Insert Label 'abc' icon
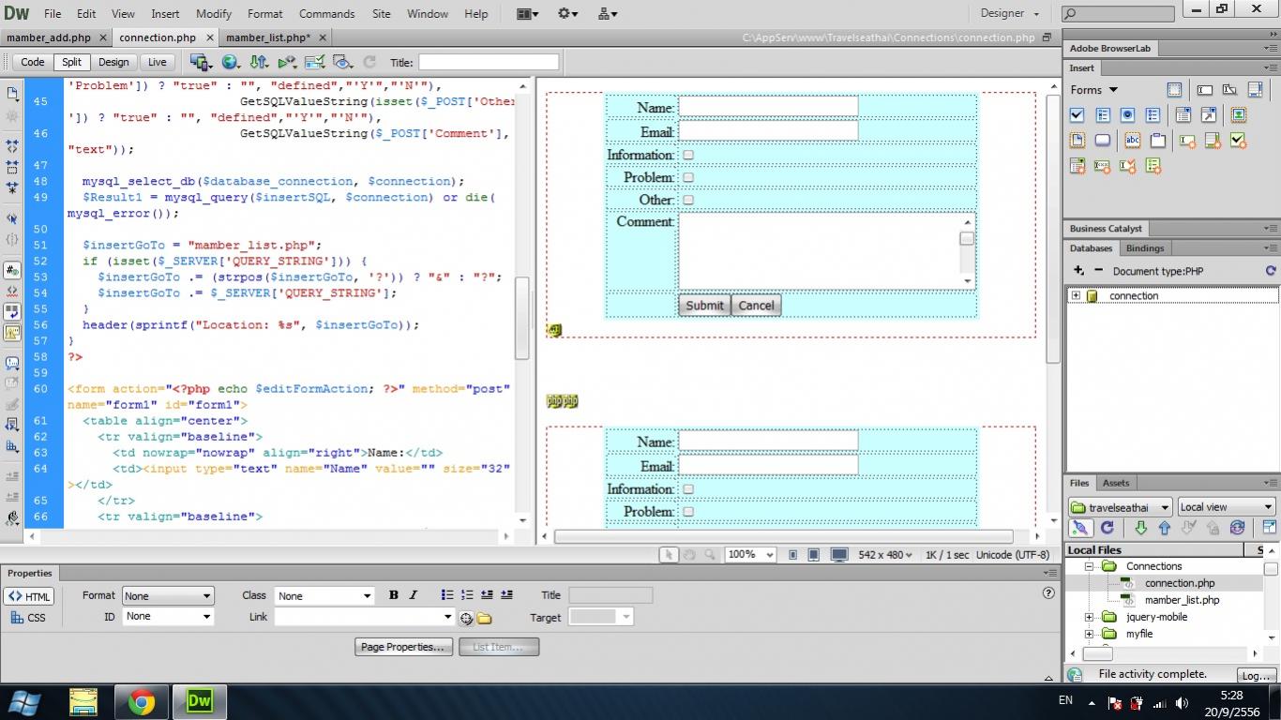 click(x=1133, y=141)
